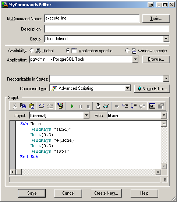
Task: Expand the Group dropdown list
Action: (166, 39)
